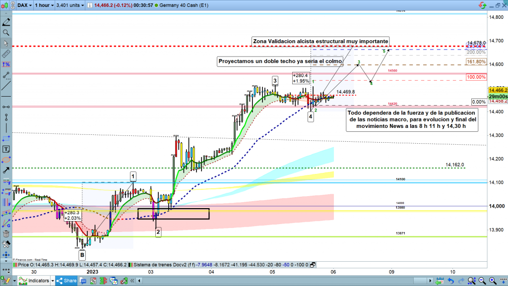Screen dimensions: 508x286
Task: Pick the ruler measurement tool
Action: point(6,54)
